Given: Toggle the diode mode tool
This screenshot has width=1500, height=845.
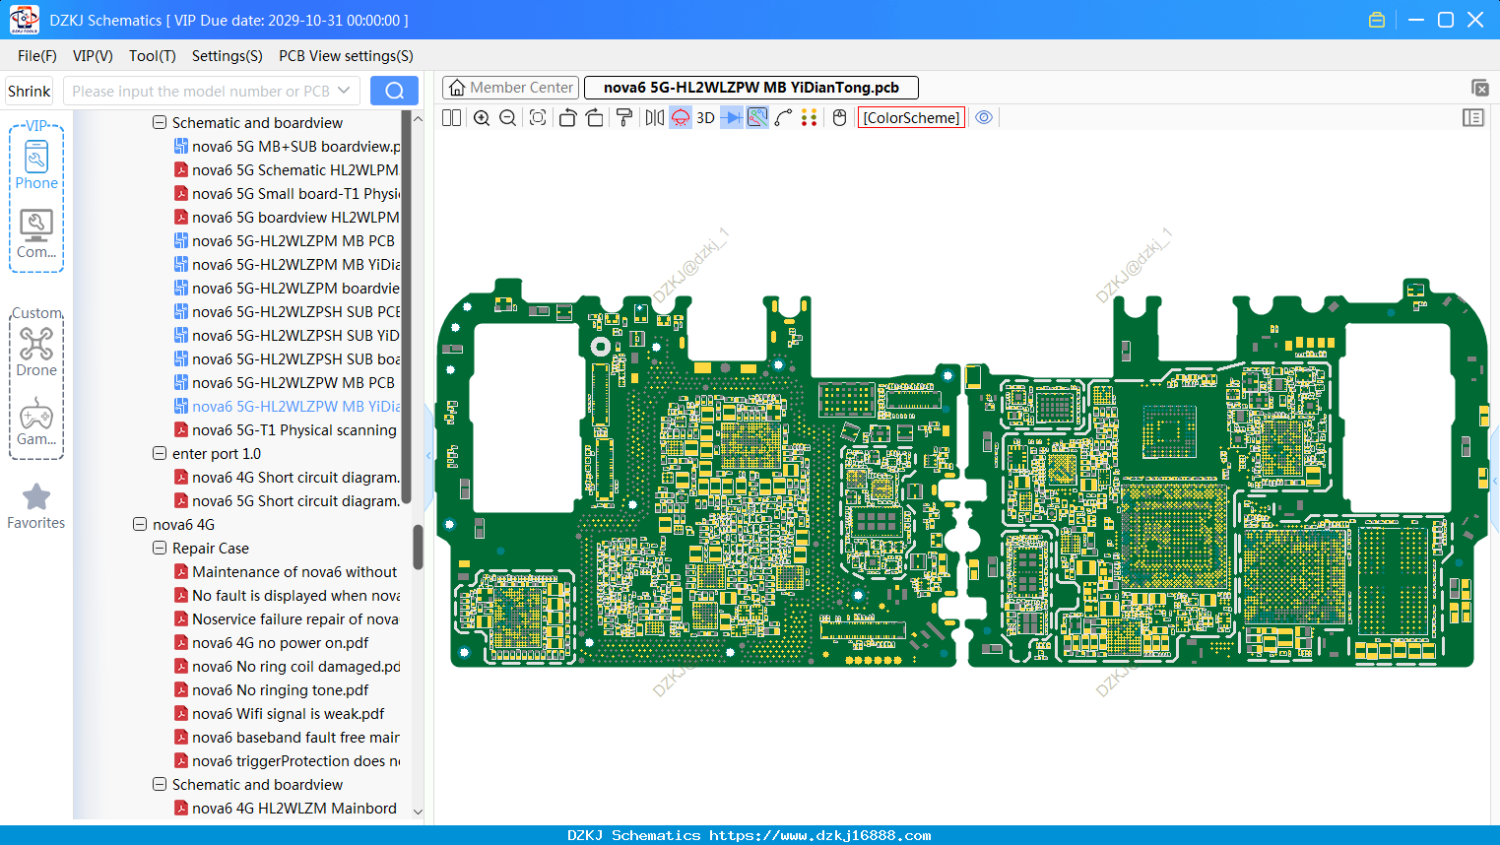Looking at the screenshot, I should coord(732,118).
